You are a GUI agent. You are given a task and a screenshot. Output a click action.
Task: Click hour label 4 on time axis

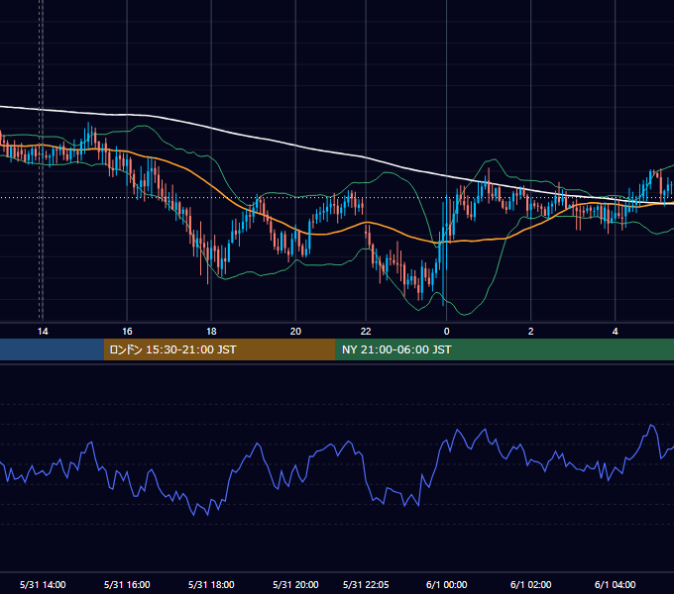pyautogui.click(x=616, y=332)
